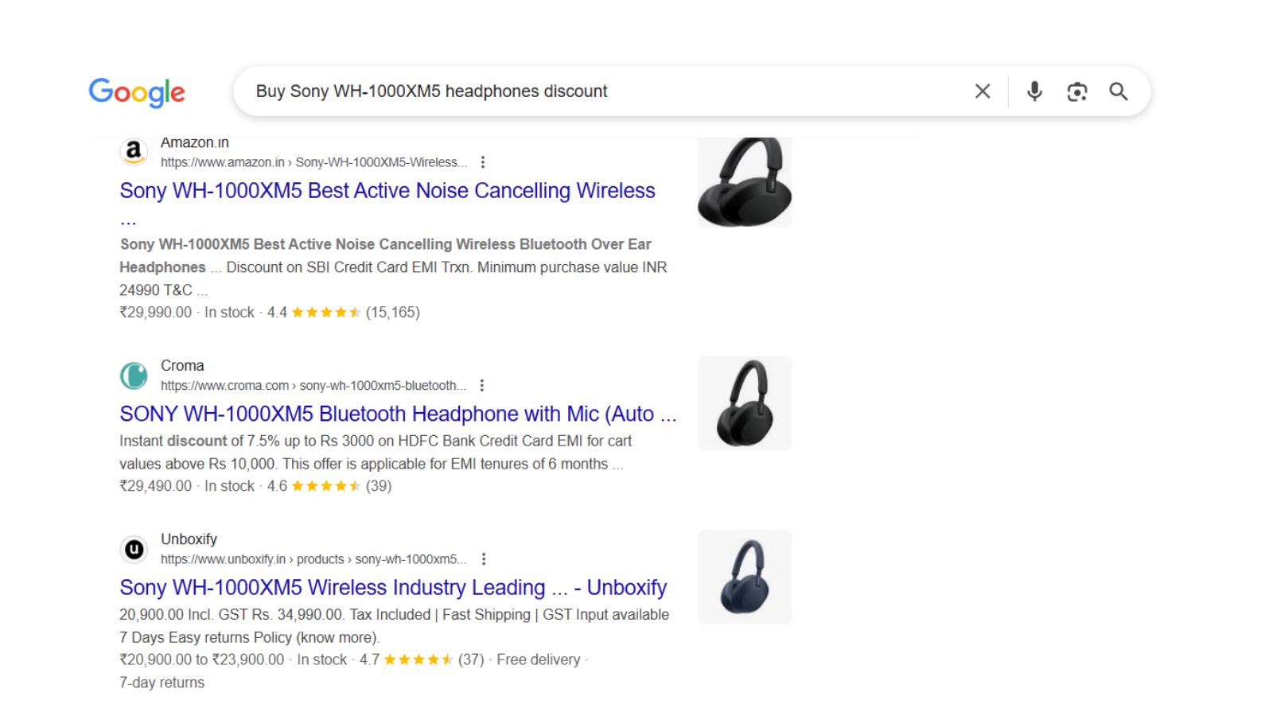Click the Unboxify blue headphones thumbnail
This screenshot has height=716, width=1273.
745,577
